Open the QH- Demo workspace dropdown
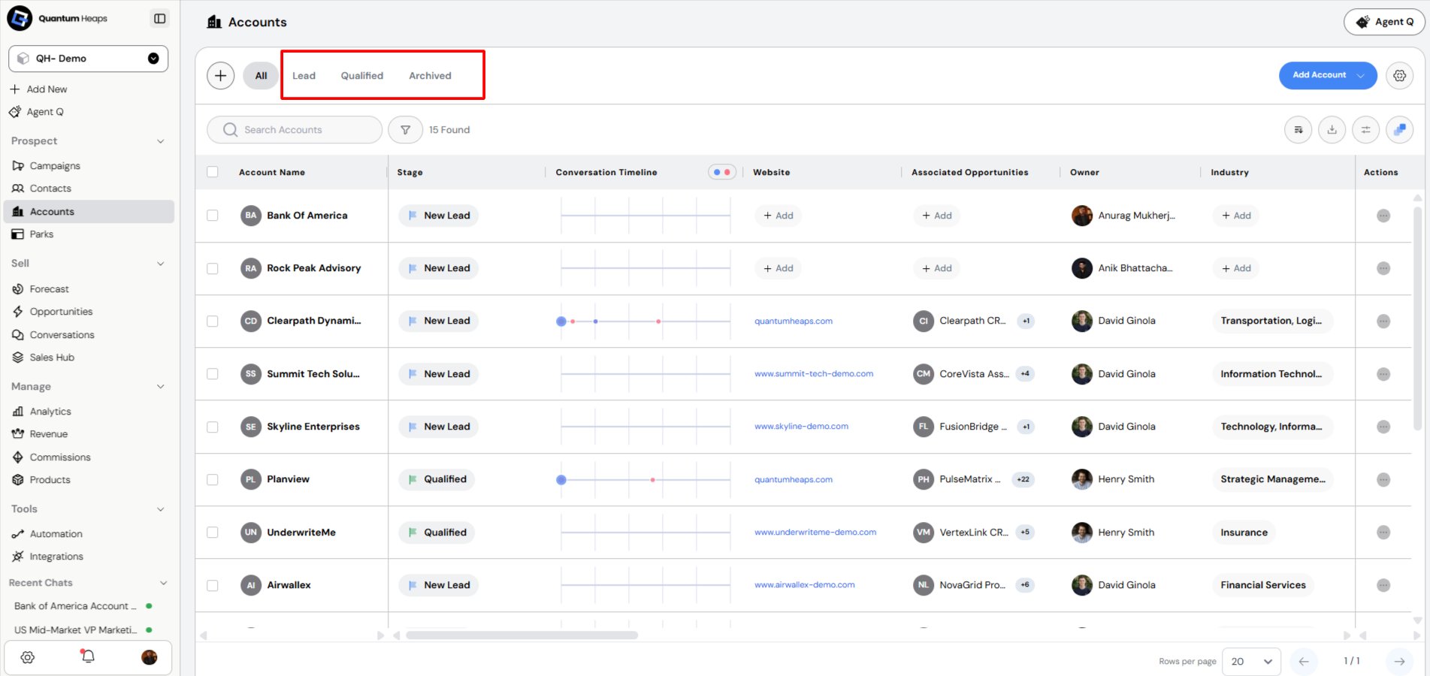 point(88,59)
